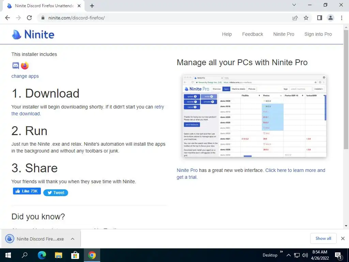Click the Desktop toolbar label
349x262 pixels.
[270, 255]
